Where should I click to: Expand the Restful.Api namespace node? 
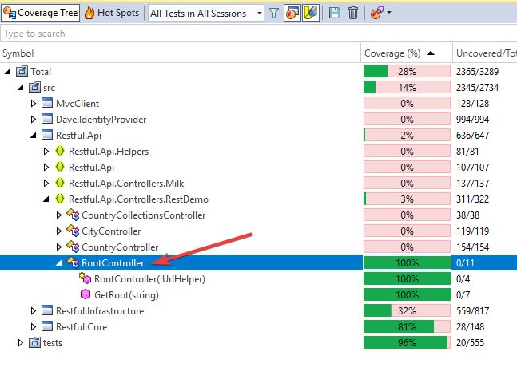click(46, 168)
